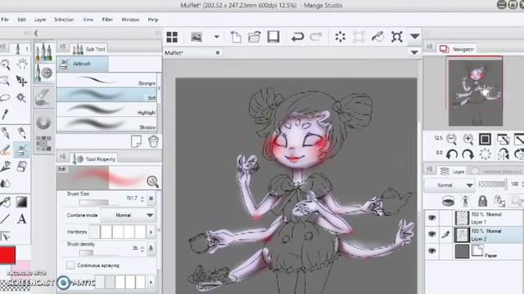Open the Window menu
This screenshot has width=524, height=294.
130,20
